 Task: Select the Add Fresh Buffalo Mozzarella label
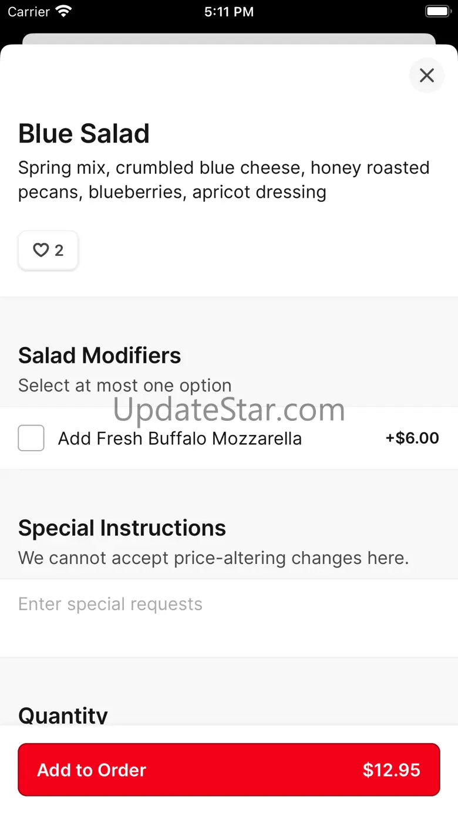(x=180, y=438)
